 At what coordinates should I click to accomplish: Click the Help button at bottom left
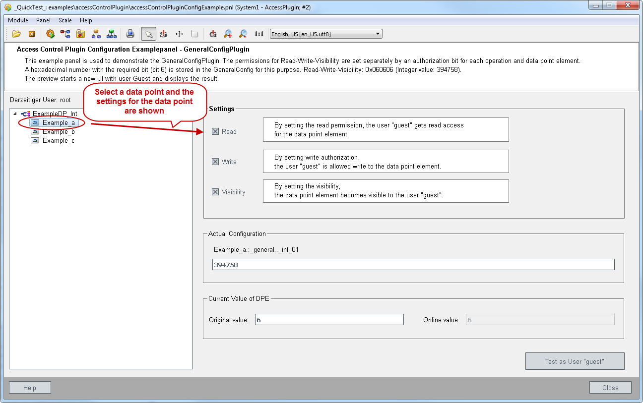(x=30, y=388)
